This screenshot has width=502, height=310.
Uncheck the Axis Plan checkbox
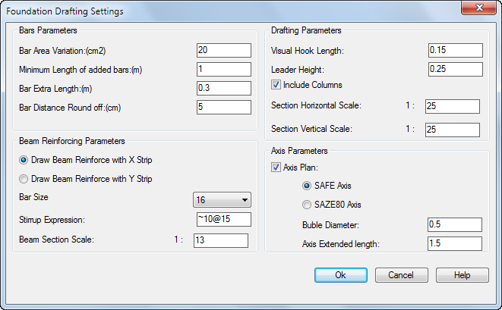coord(276,168)
